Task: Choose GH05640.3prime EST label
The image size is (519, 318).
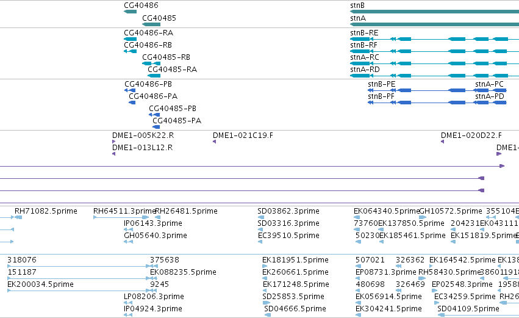Action: click(156, 236)
